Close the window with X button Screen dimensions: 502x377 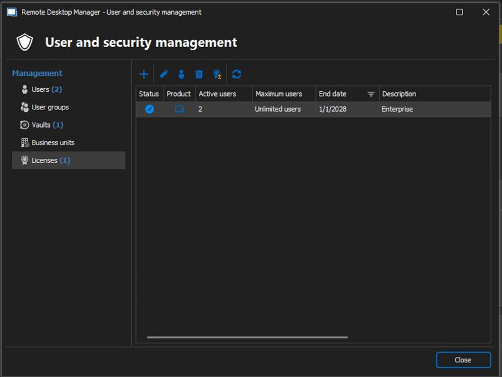(486, 12)
